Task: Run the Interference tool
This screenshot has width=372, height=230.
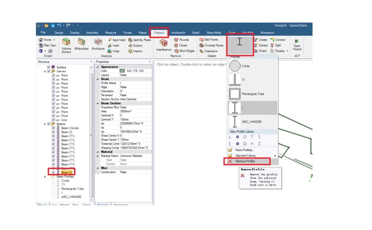Action: (164, 45)
